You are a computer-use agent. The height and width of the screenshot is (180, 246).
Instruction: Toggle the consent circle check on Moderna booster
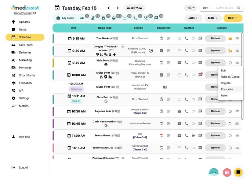pos(151,51)
